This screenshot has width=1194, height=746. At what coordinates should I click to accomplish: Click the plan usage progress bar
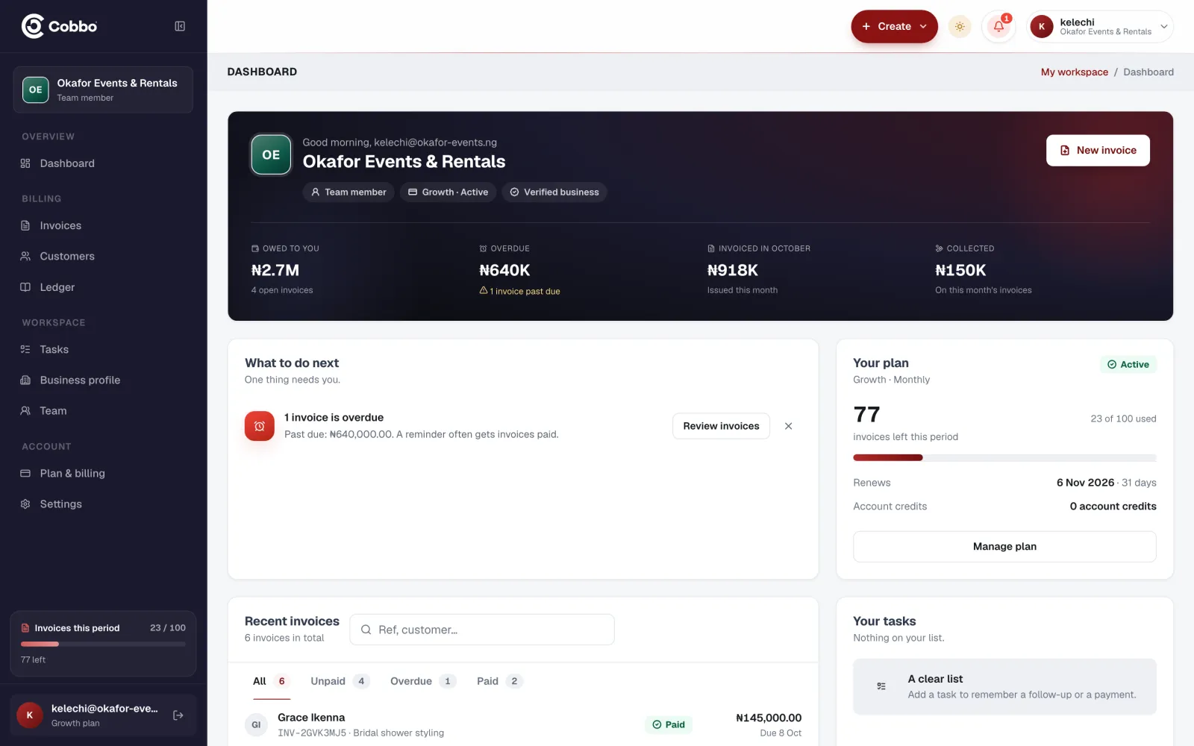click(1004, 458)
